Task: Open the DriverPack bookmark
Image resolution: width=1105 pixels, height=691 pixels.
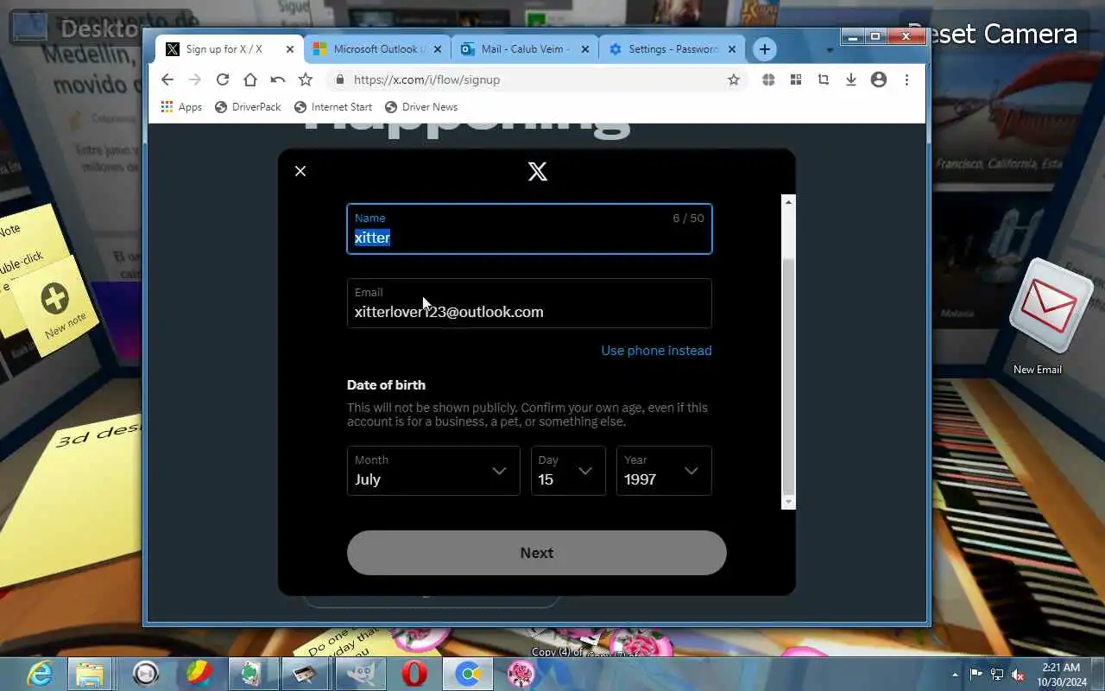Action: [248, 107]
